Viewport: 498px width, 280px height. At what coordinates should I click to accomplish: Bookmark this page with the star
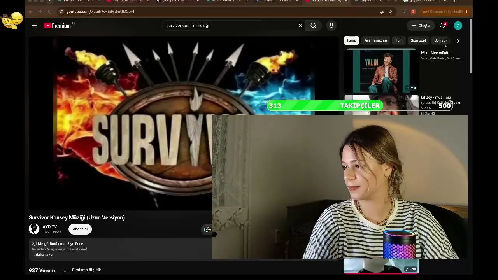tap(390, 12)
